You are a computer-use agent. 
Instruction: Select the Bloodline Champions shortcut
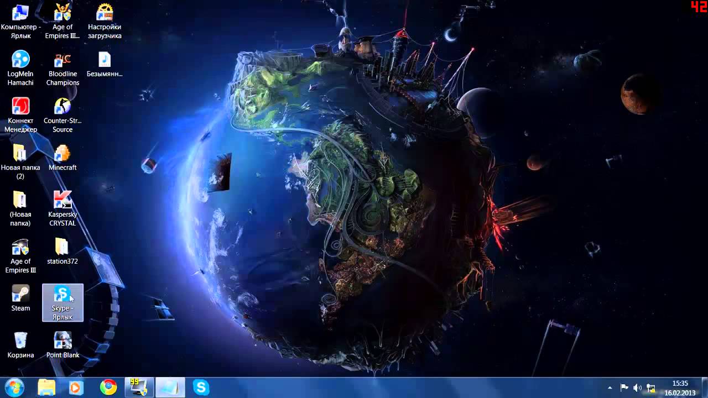63,69
